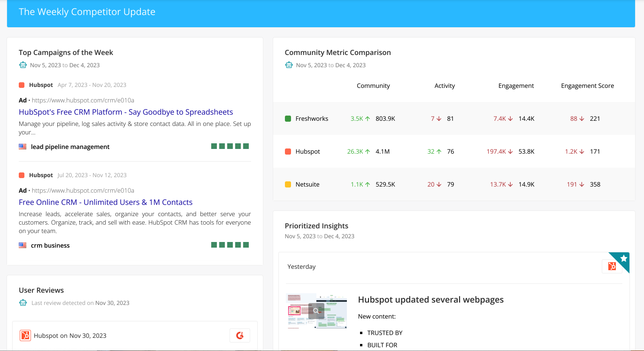This screenshot has width=644, height=351.
Task: Click the Yesterday label in Prioritized Insights
Action: click(x=301, y=266)
